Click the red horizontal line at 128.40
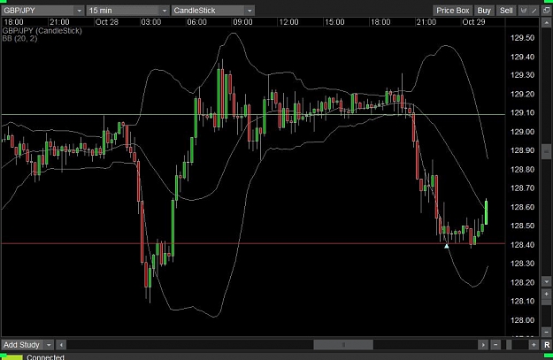This screenshot has width=553, height=360. coord(253,243)
